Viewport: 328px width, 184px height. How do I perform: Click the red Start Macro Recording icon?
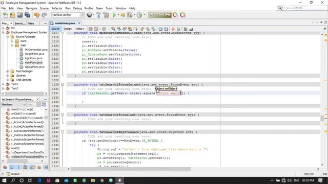pos(173,29)
